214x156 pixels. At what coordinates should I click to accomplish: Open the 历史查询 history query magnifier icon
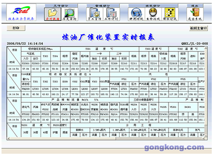point(69,14)
